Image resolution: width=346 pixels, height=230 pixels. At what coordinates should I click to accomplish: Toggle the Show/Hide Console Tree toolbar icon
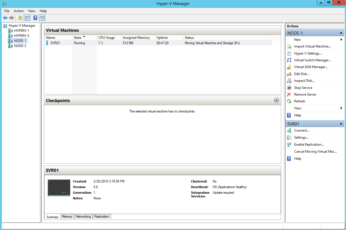tap(27, 18)
